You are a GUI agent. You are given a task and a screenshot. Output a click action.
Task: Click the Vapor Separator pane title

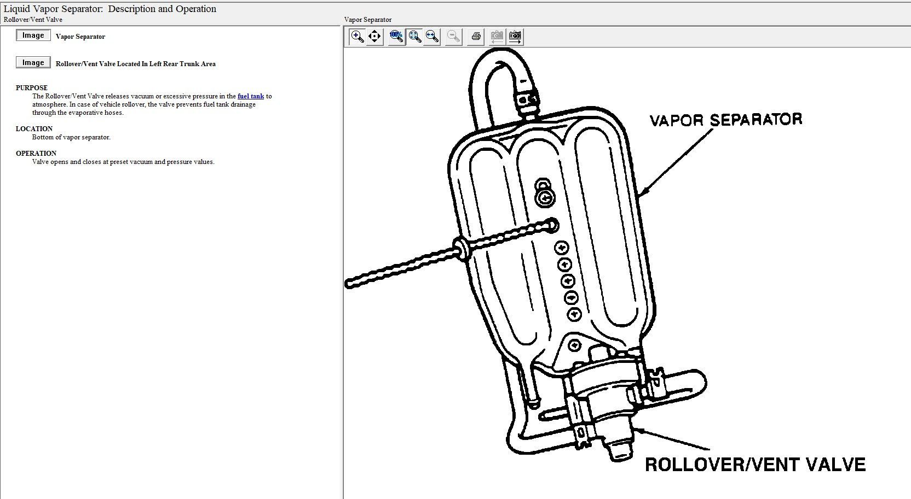368,20
